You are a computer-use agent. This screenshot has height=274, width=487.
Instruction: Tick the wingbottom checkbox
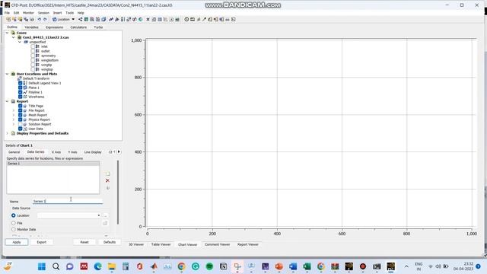(33, 60)
